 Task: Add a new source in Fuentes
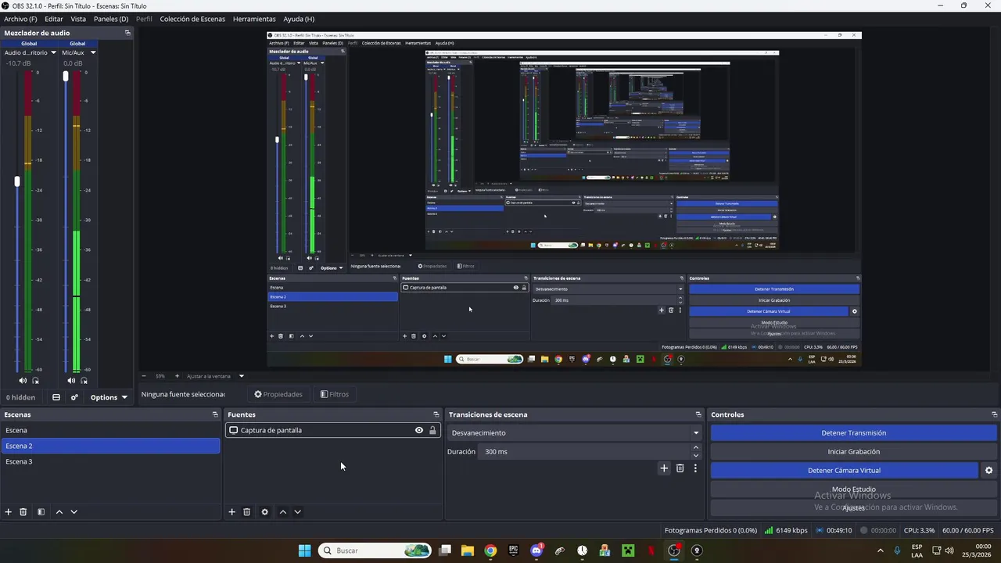pyautogui.click(x=231, y=512)
